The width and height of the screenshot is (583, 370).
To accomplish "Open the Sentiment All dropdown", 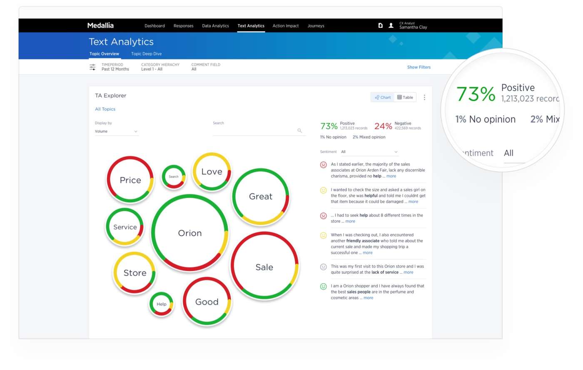I will tap(369, 152).
